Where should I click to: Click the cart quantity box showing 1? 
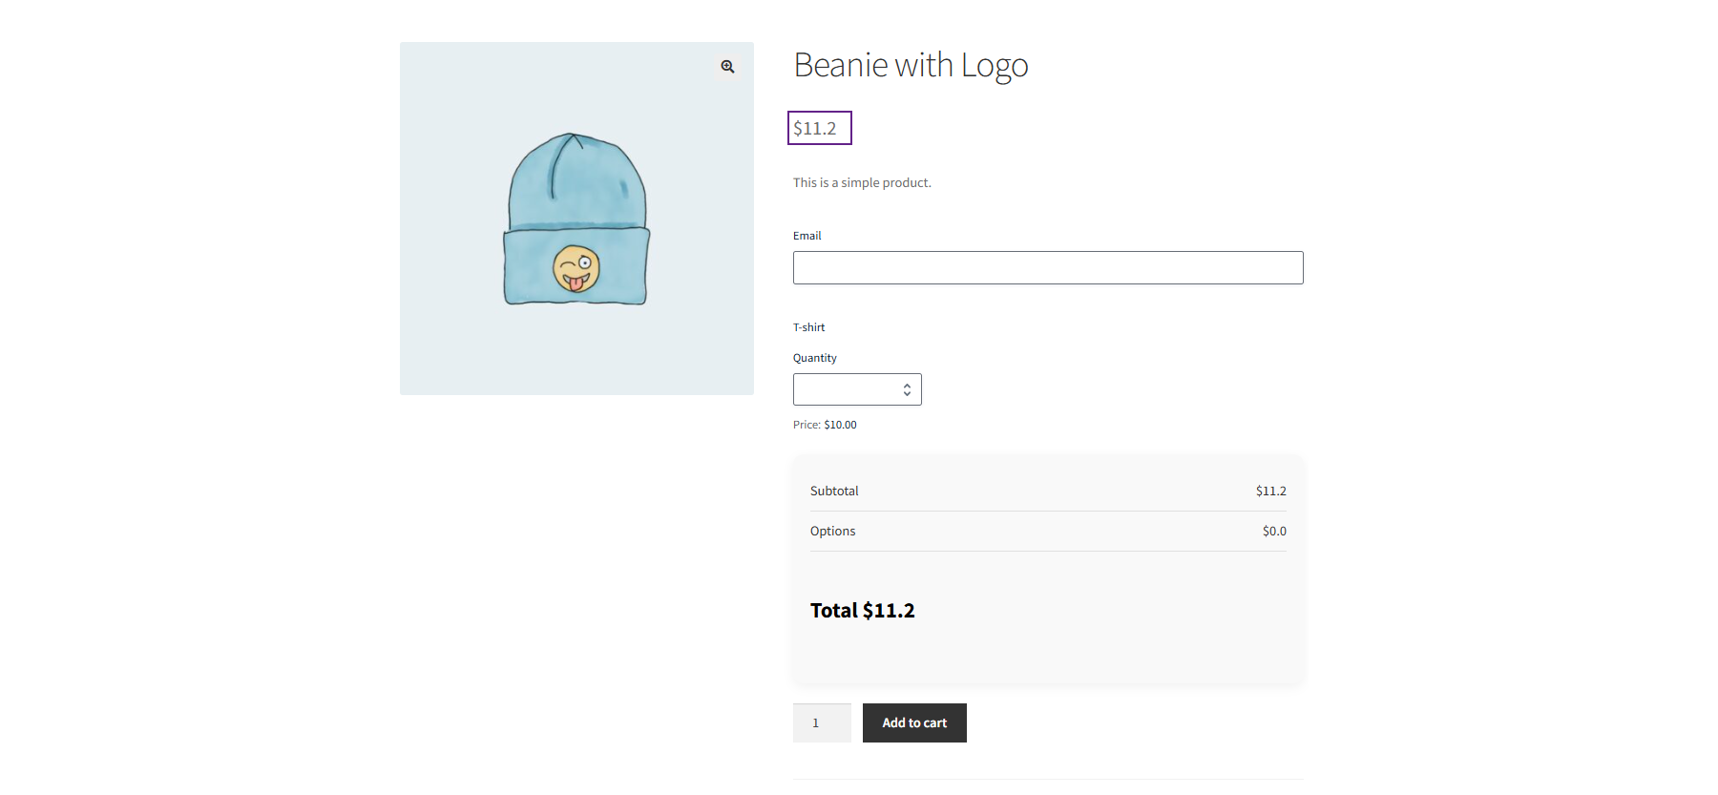822,722
